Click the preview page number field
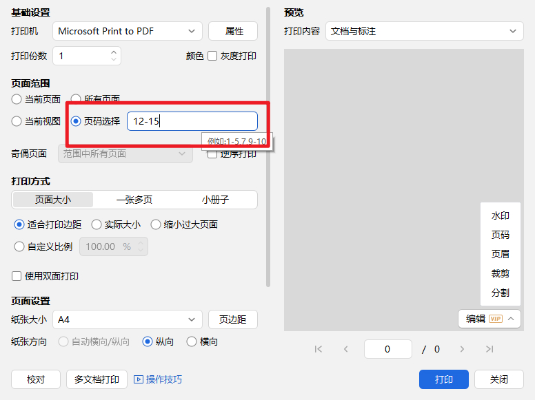The width and height of the screenshot is (535, 400). tap(388, 349)
